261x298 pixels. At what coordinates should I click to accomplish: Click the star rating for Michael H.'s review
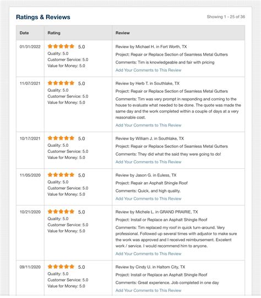tap(61, 46)
